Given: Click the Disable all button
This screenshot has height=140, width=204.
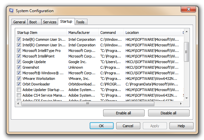Looking at the screenshot, I should point(169,113).
